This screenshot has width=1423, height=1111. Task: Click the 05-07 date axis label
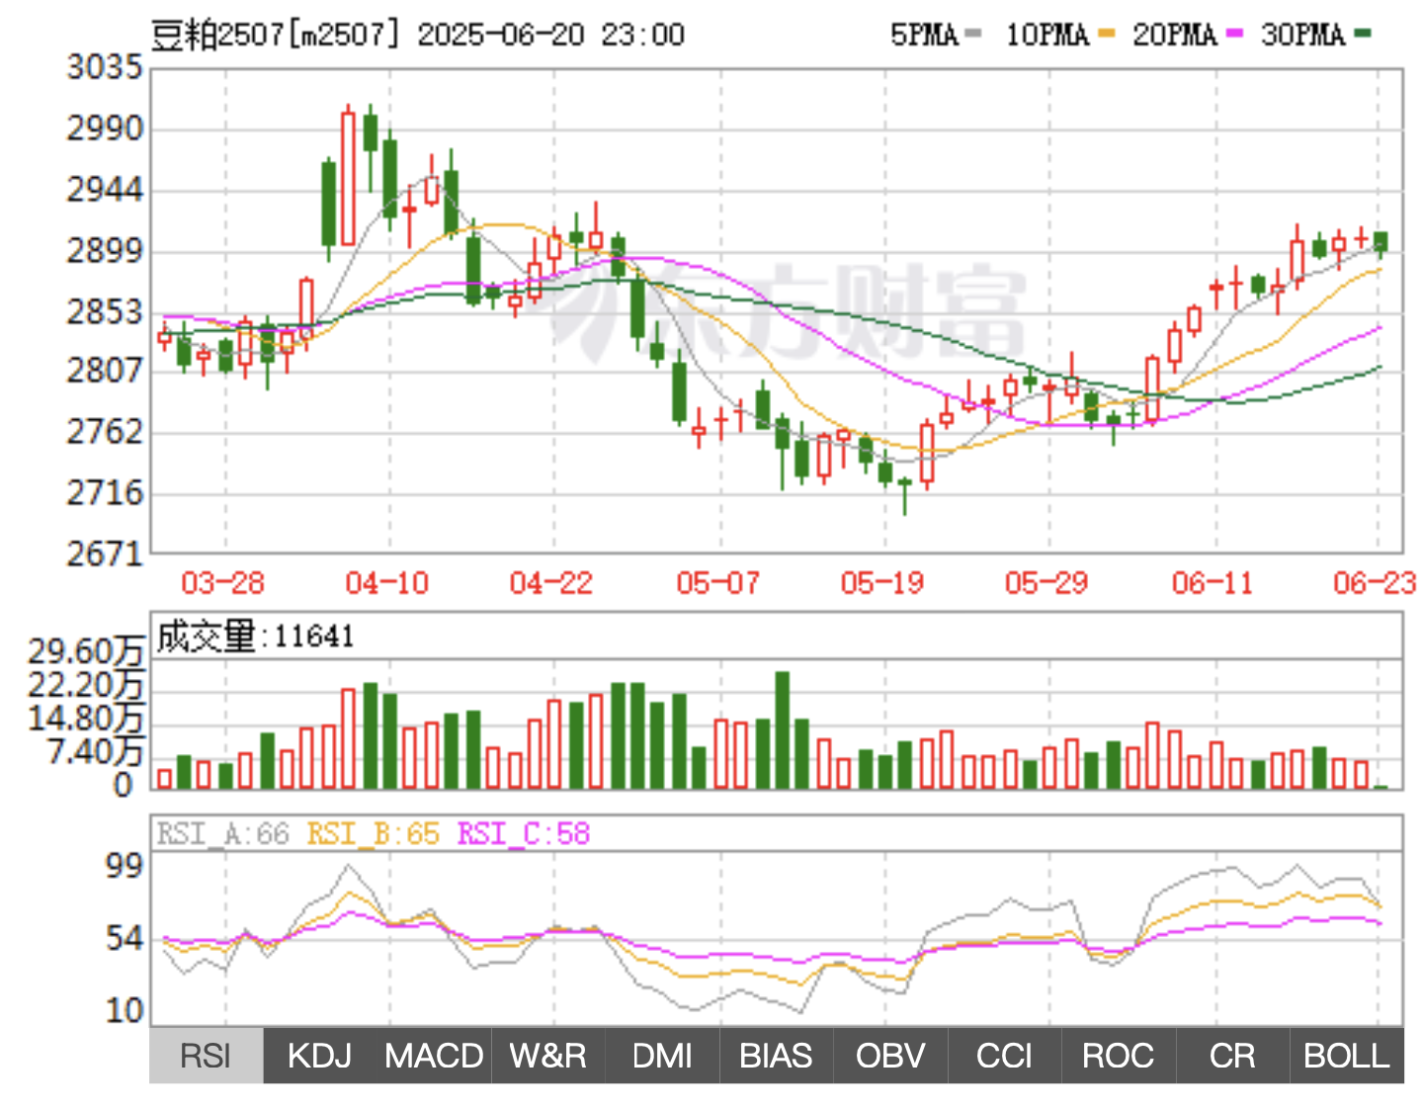click(718, 583)
